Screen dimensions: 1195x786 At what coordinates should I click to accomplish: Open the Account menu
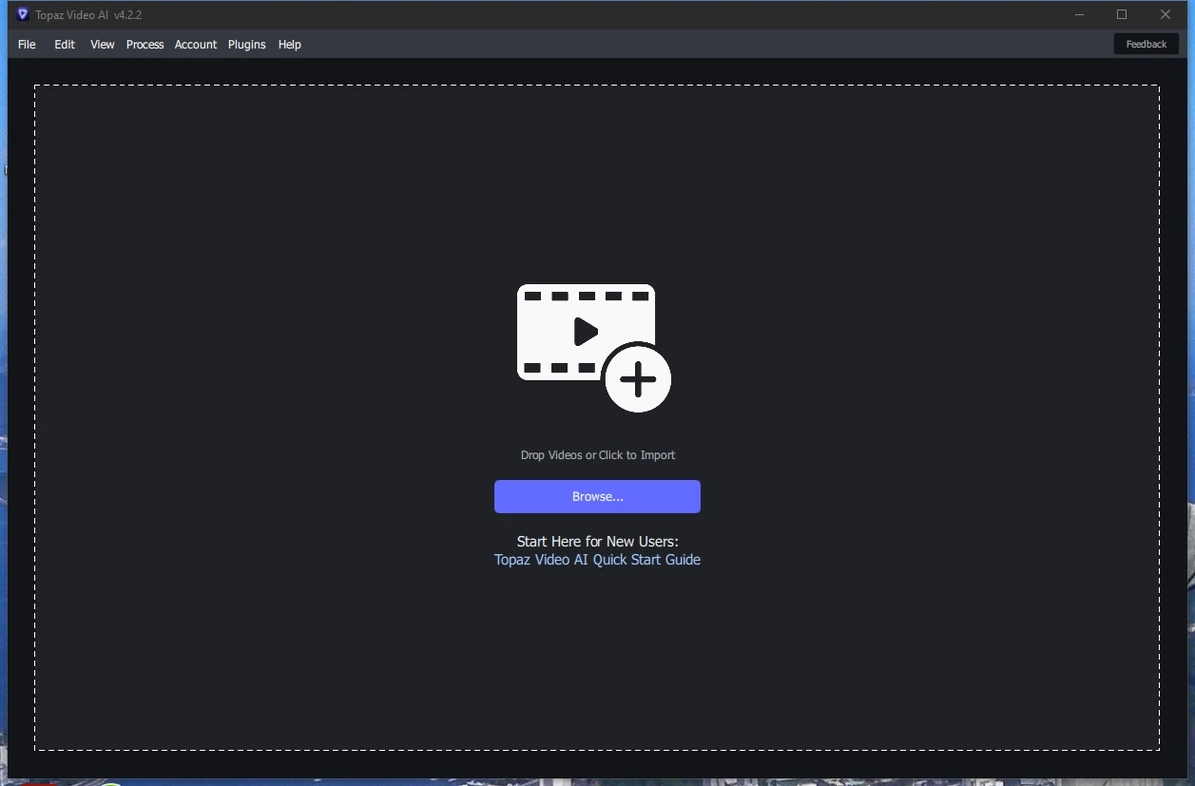point(196,44)
